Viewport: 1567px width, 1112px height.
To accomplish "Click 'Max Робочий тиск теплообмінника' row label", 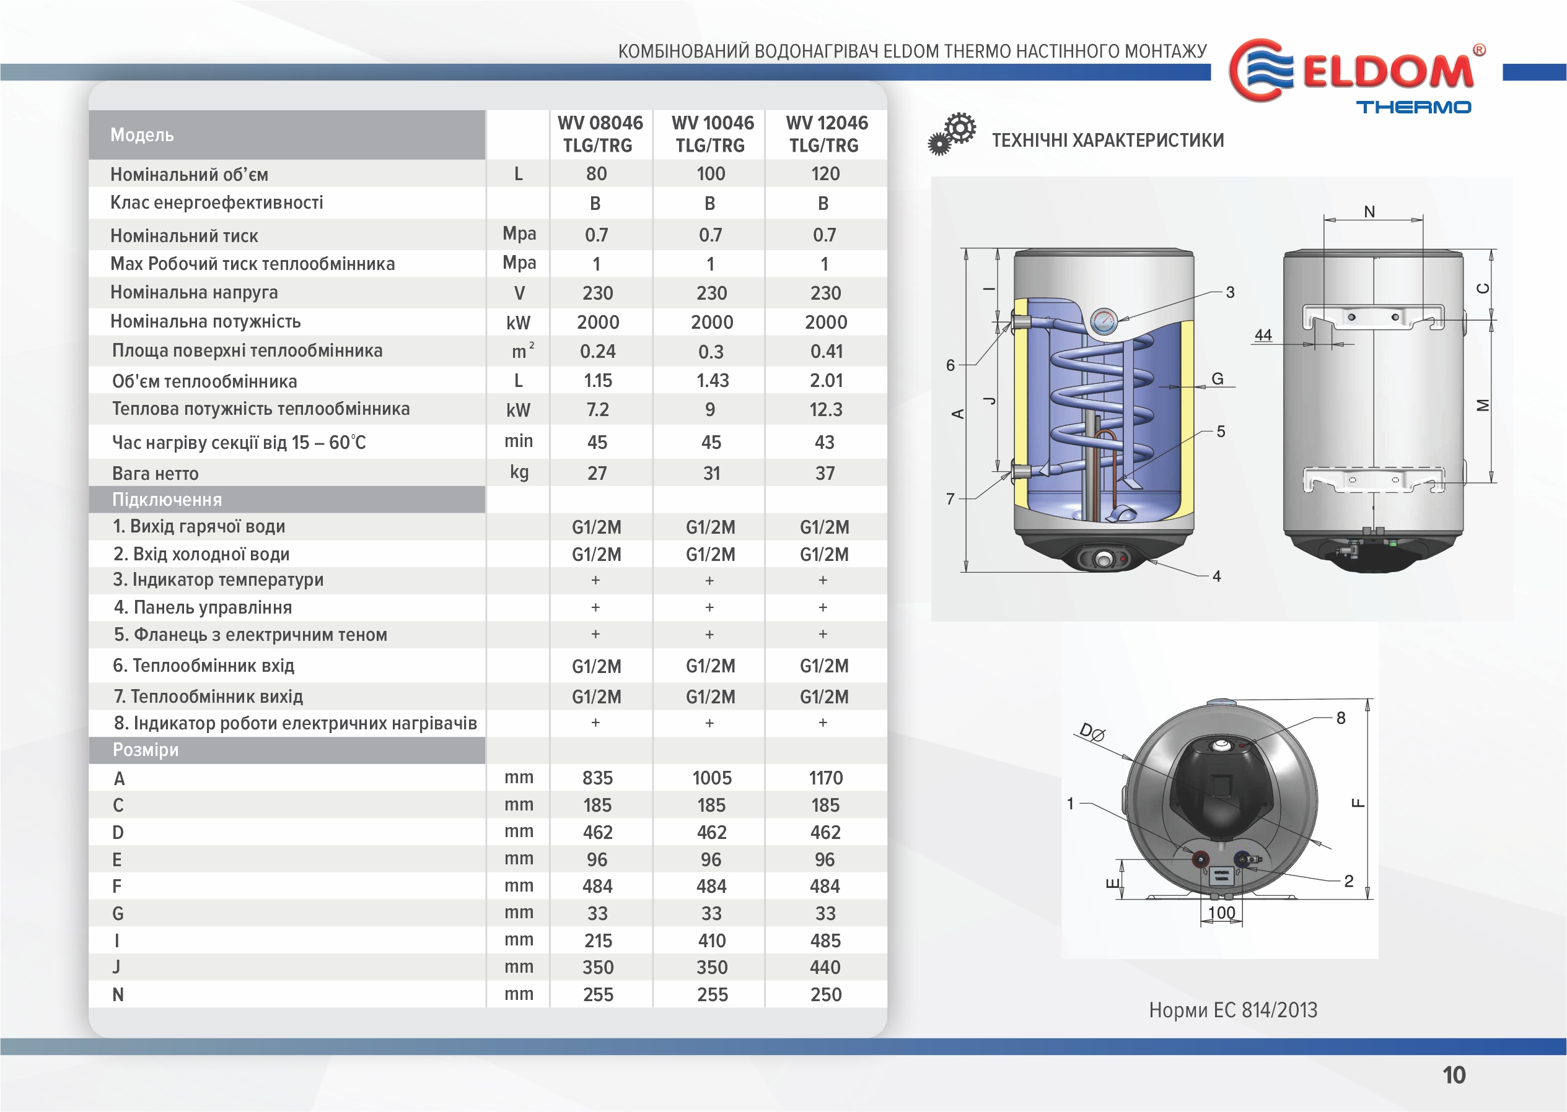I will 253,264.
